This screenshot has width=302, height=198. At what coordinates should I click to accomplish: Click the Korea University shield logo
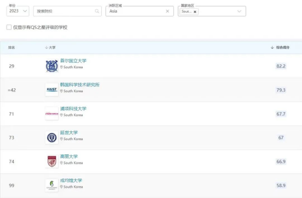(x=52, y=161)
